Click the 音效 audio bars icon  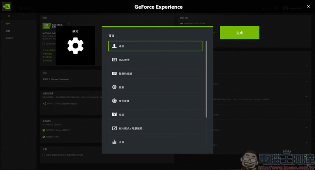click(114, 142)
